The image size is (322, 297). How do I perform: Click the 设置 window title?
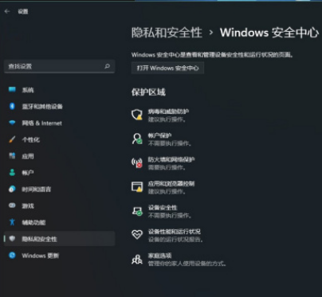pyautogui.click(x=23, y=11)
